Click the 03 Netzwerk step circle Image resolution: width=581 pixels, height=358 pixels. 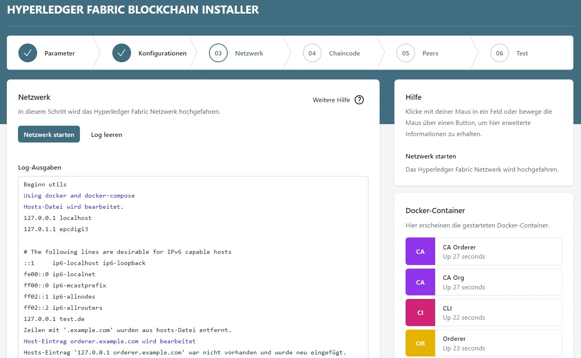tap(218, 53)
